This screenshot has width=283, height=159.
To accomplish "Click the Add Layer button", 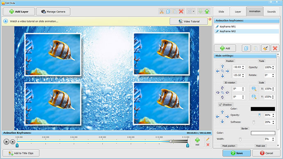I will coord(19,11).
